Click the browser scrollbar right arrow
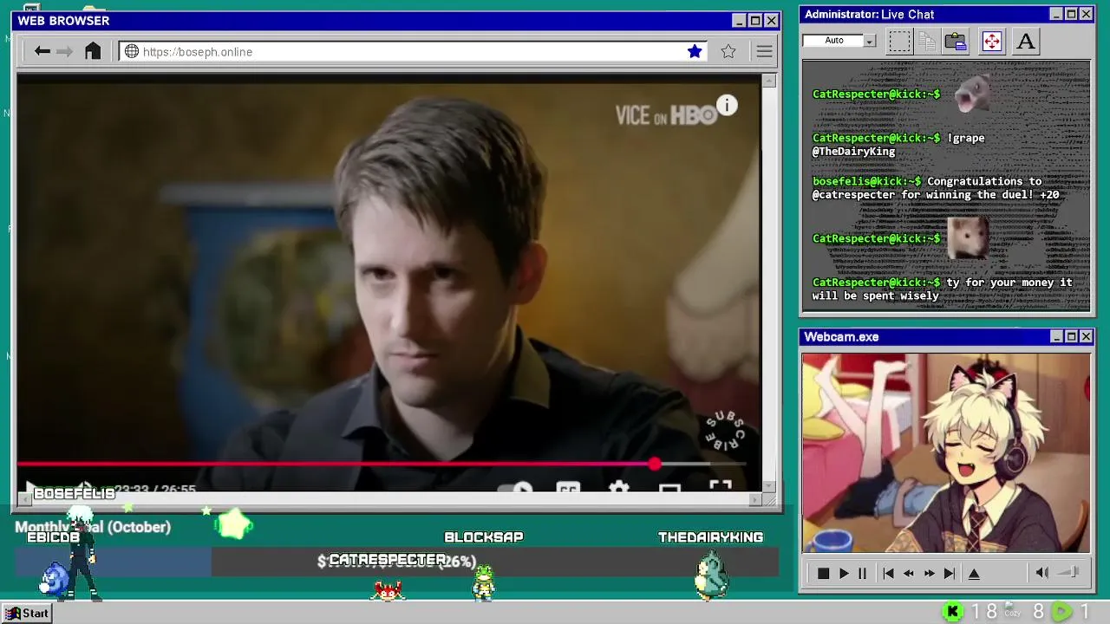This screenshot has height=624, width=1110. pyautogui.click(x=754, y=500)
